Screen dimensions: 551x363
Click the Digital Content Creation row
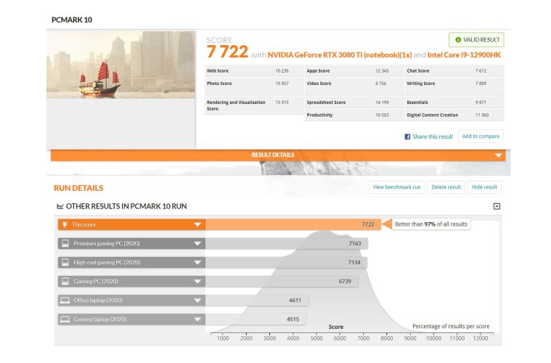point(454,115)
